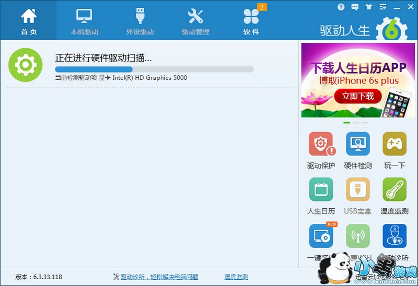
Task: Open the 玩一下 gamepad icon
Action: (394, 144)
